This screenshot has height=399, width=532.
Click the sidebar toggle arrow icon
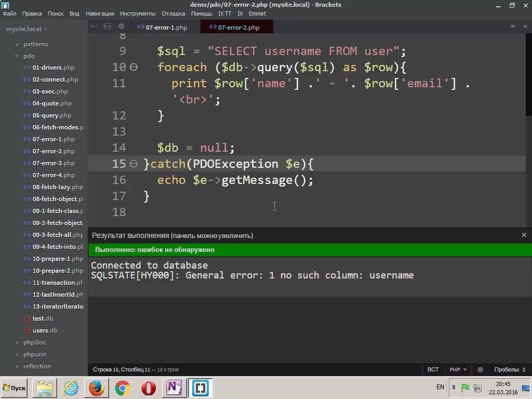tap(94, 26)
